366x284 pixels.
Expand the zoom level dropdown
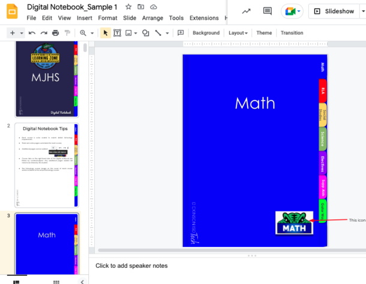[x=91, y=33]
